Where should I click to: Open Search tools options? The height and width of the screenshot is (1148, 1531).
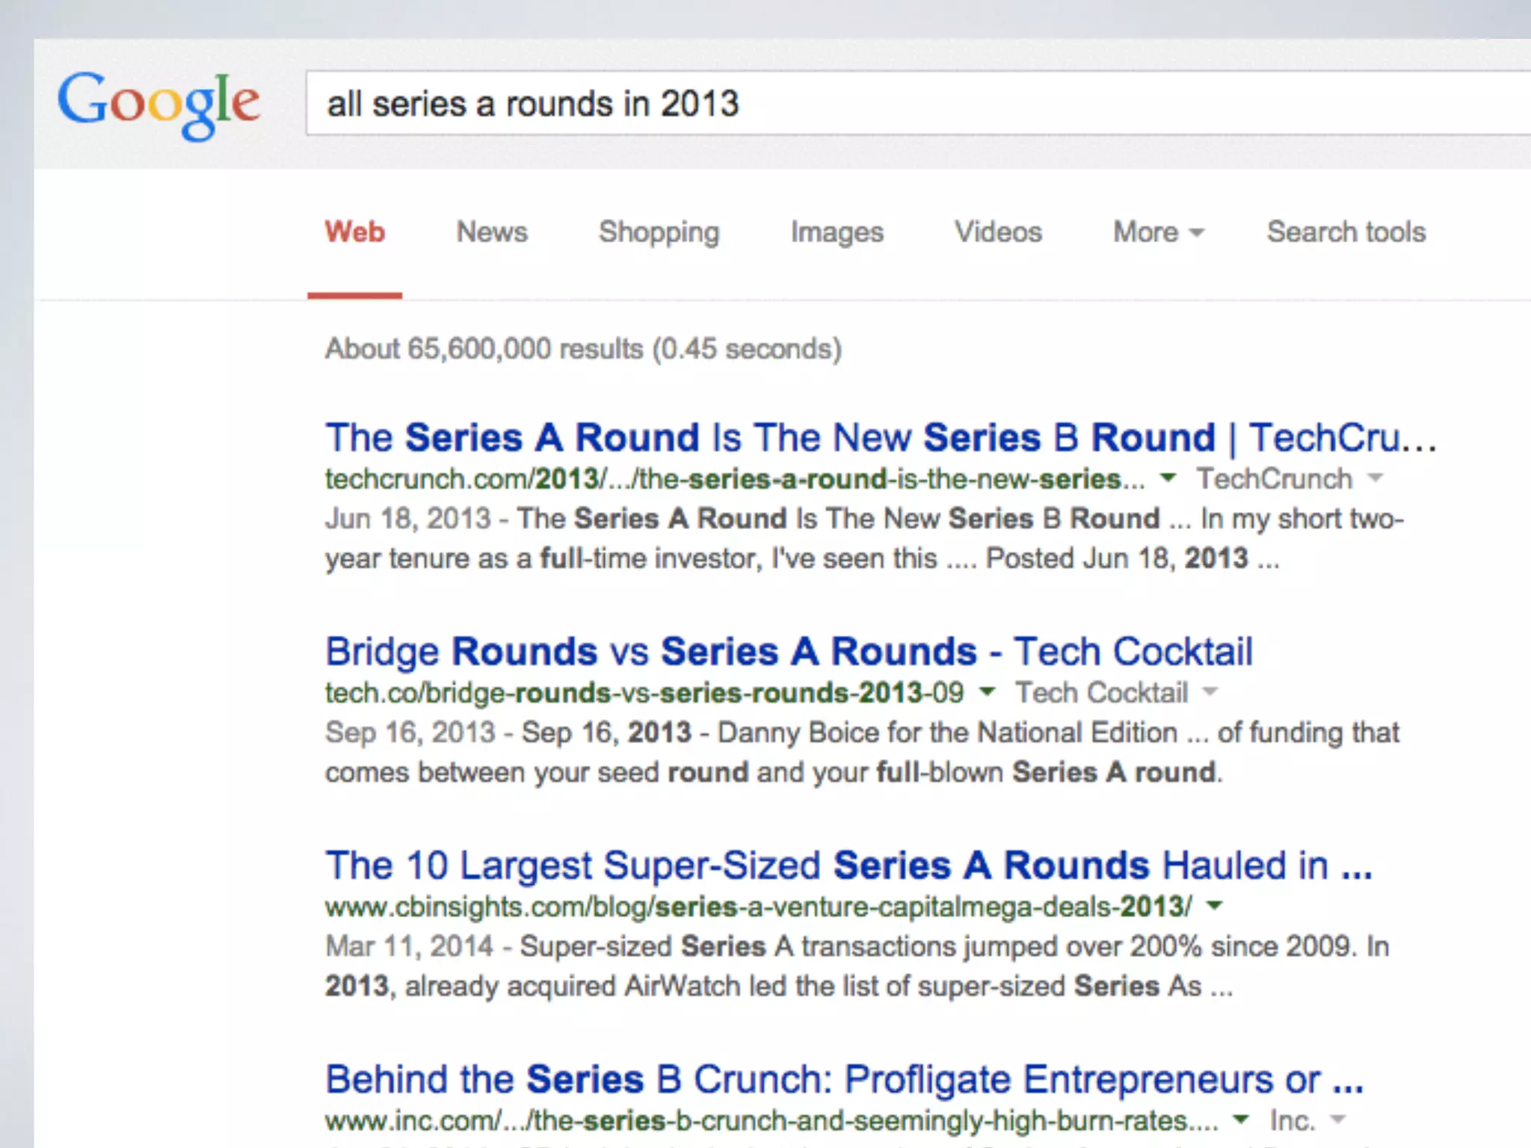pyautogui.click(x=1346, y=232)
